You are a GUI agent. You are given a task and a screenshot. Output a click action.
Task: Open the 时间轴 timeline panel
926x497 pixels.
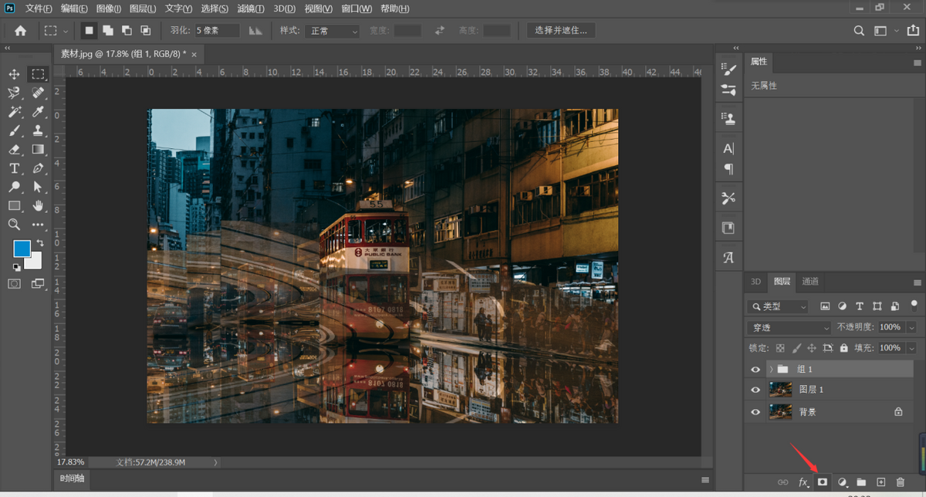pos(71,478)
